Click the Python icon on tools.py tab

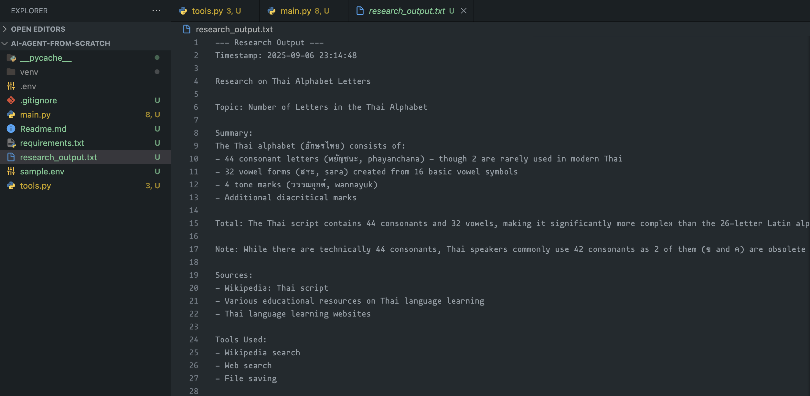pyautogui.click(x=183, y=11)
